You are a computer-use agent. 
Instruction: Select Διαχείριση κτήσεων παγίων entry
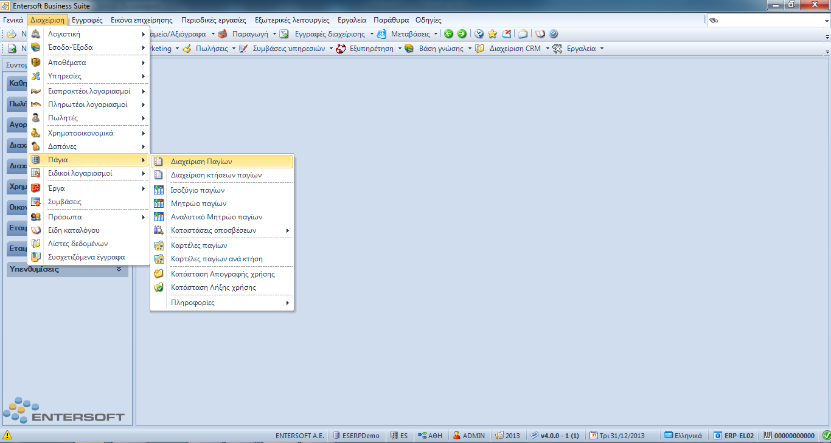pyautogui.click(x=222, y=175)
